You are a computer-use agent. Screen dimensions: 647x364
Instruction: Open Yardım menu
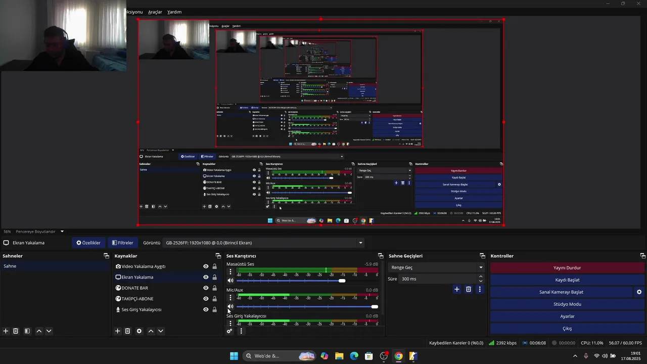[x=174, y=12]
